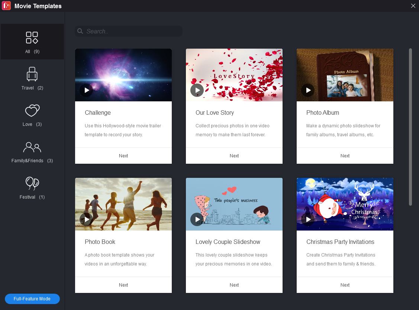Close the Movie Templates window
Viewport: 419px width, 310px height.
click(x=413, y=6)
